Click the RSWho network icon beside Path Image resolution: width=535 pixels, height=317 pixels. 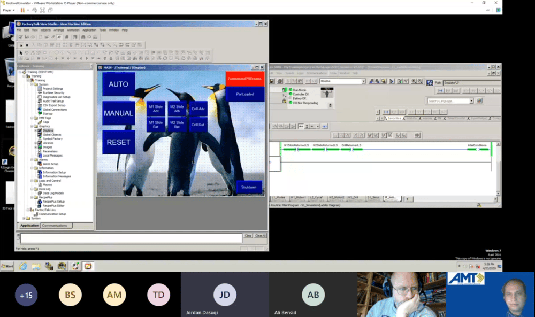click(x=430, y=82)
